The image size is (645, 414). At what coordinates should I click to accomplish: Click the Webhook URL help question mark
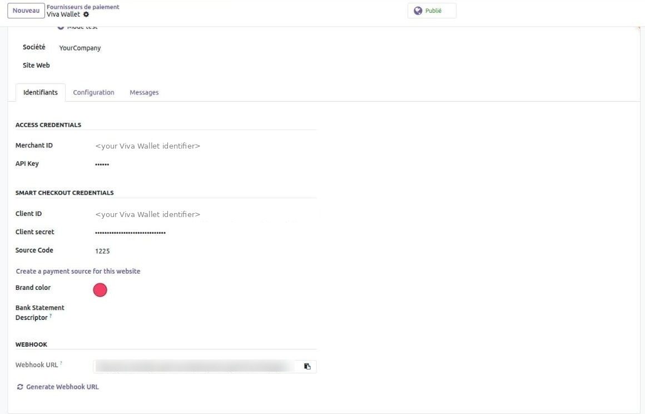(61, 363)
